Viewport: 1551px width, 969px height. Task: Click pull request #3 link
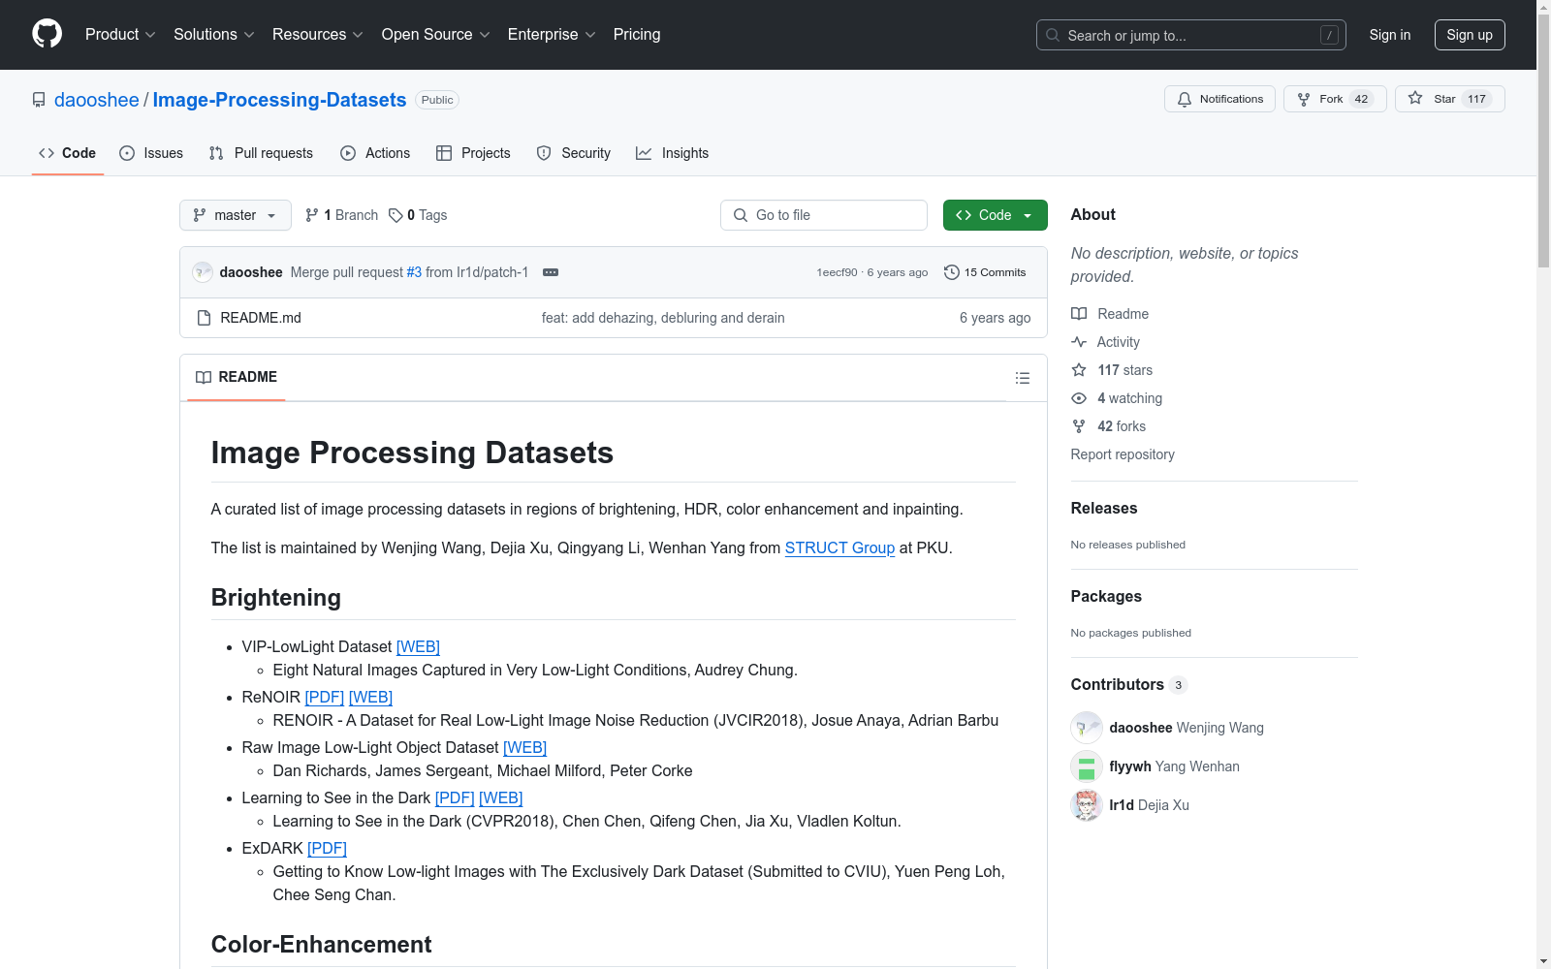414,272
